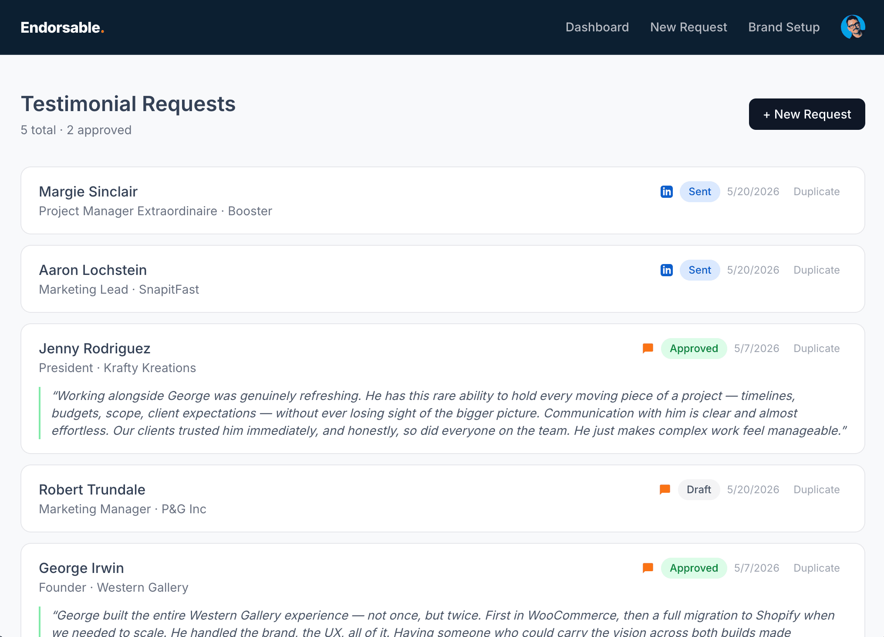884x637 pixels.
Task: Click Jenny Rodriguez's testimonial quote text
Action: click(449, 413)
